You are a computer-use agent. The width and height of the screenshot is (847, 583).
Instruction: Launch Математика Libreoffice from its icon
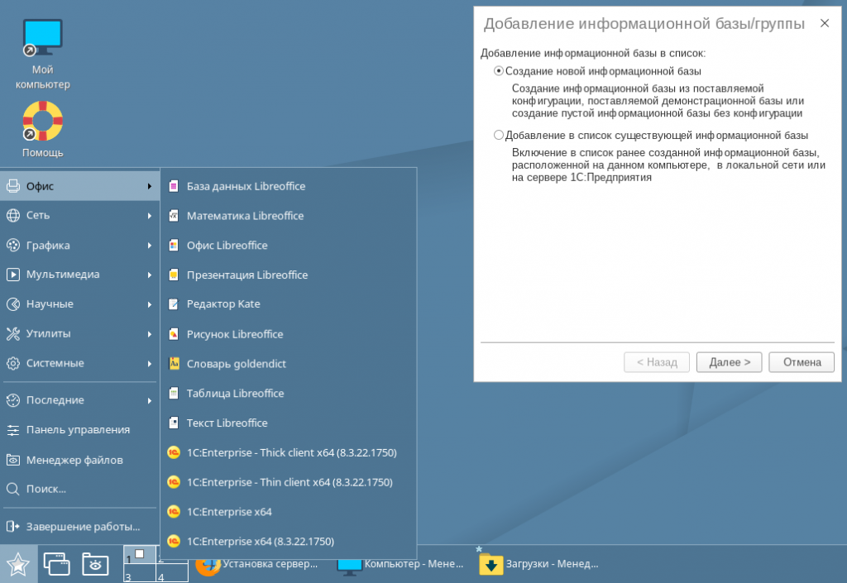[174, 216]
